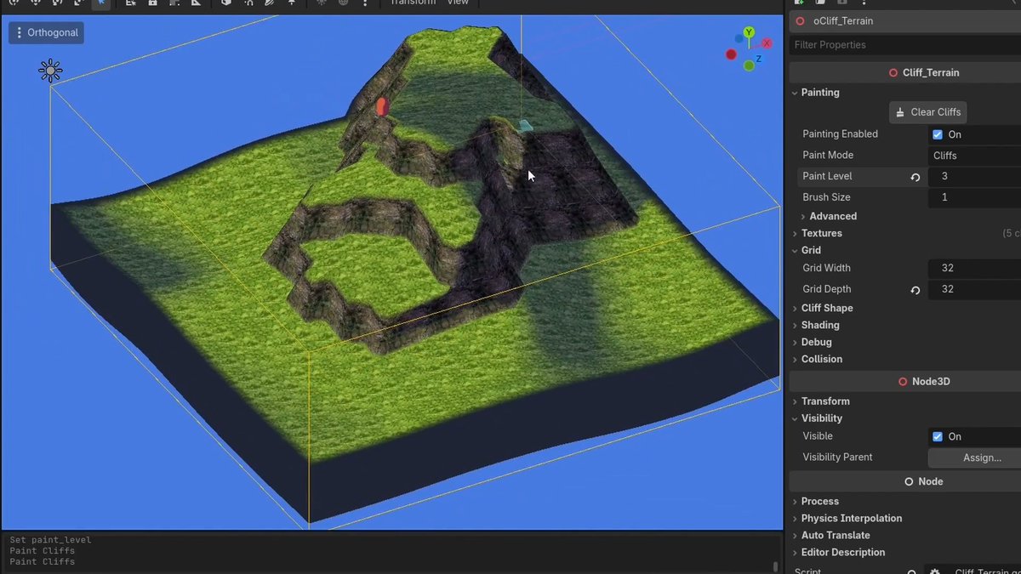Click the red X axis gizmo handle
The width and height of the screenshot is (1021, 574).
click(767, 43)
